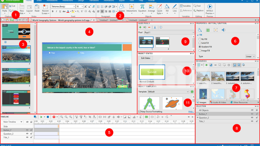Viewport: 260px width, 146px height.
Task: Open Other Resources tab
Action: [x=239, y=102]
